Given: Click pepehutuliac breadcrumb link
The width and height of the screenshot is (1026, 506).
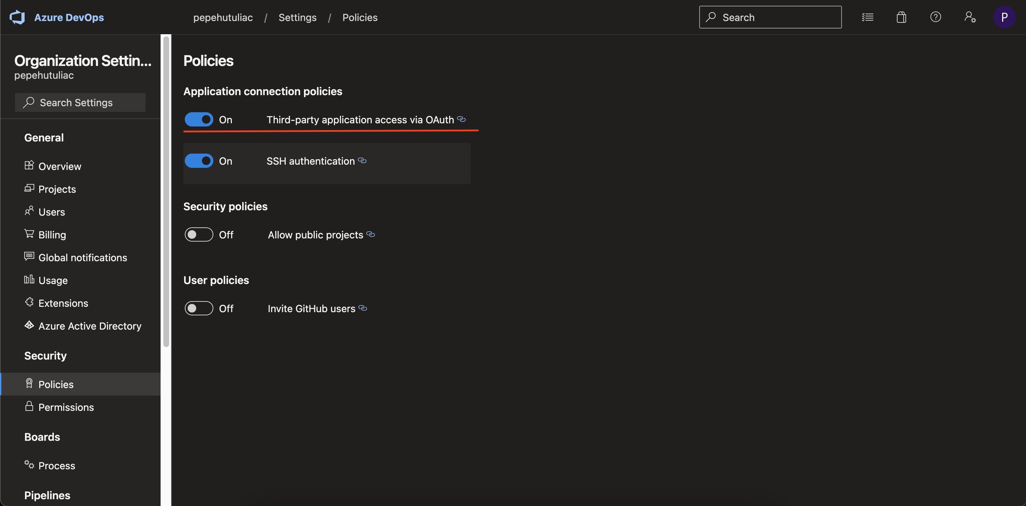Looking at the screenshot, I should click(223, 17).
